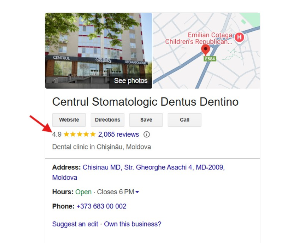306x248 pixels.
Task: Open the Website button
Action: [x=69, y=120]
